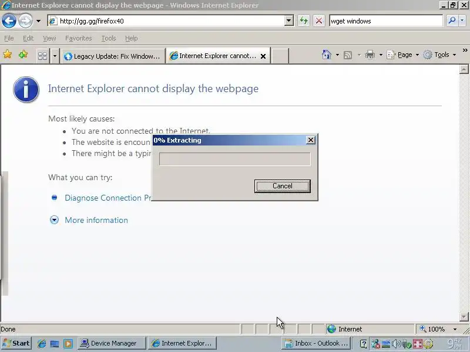The image size is (470, 352).
Task: Run search with magnifying glass icon
Action: (x=451, y=21)
